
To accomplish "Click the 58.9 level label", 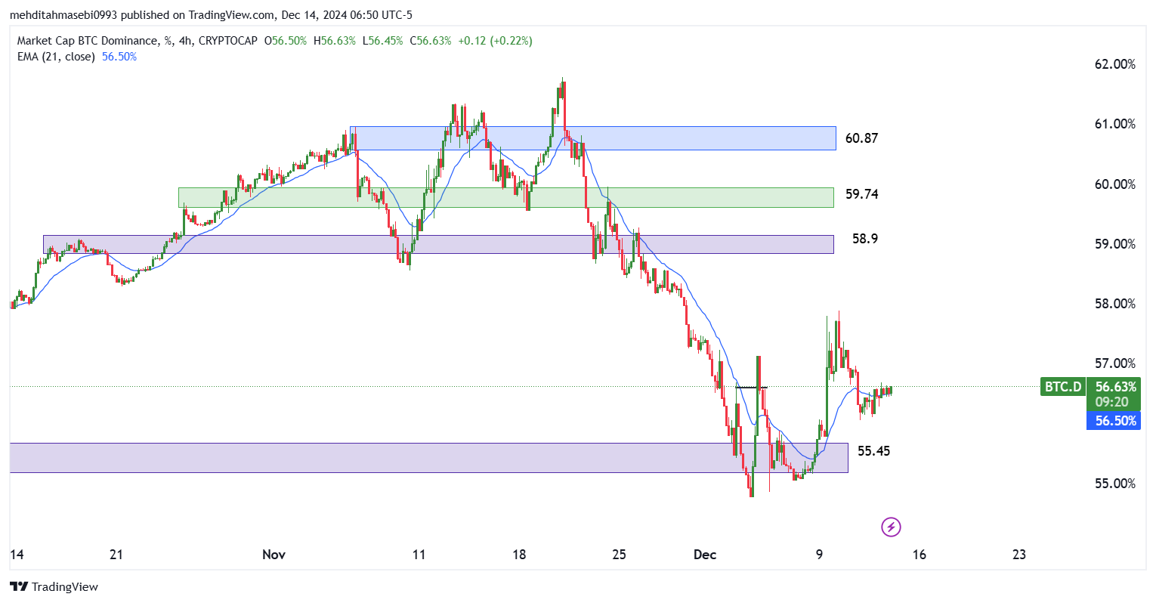I will pyautogui.click(x=865, y=239).
